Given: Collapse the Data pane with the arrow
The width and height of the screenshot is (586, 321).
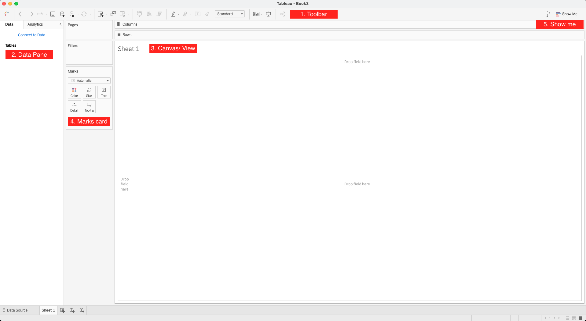Looking at the screenshot, I should [x=60, y=24].
